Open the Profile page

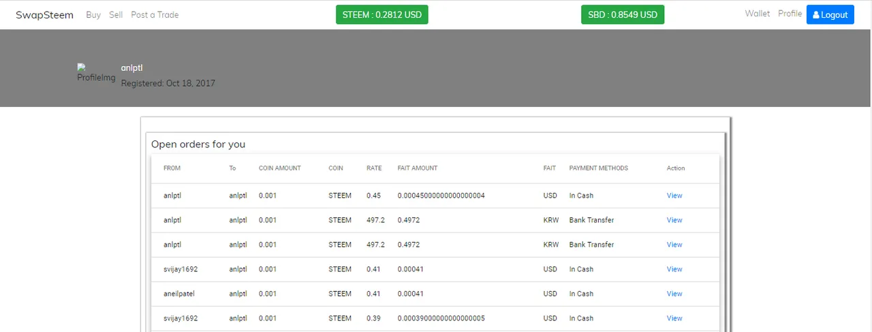click(x=790, y=14)
